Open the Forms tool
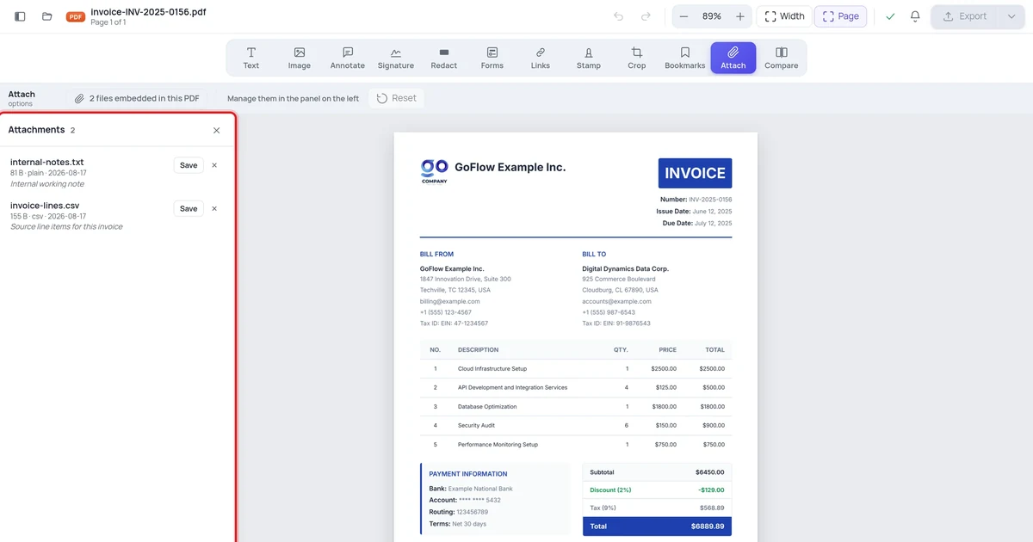Viewport: 1033px width, 542px height. 492,58
